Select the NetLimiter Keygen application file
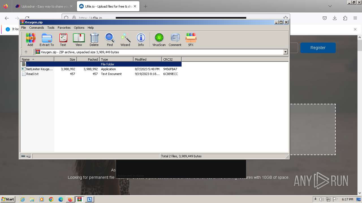 coord(101,69)
